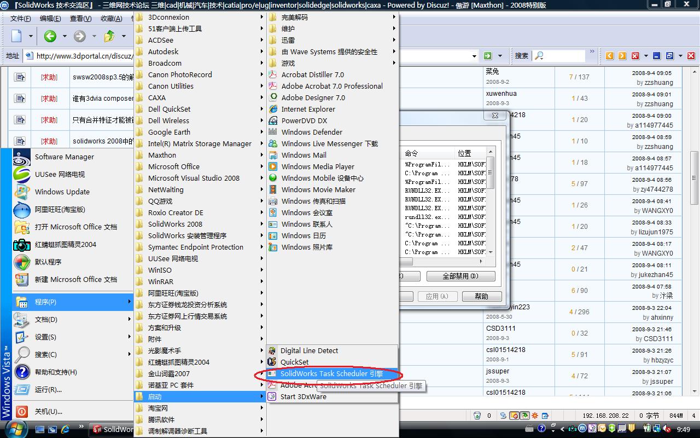
Task: Select QuickSet in the 启动 submenu
Action: tap(332, 362)
